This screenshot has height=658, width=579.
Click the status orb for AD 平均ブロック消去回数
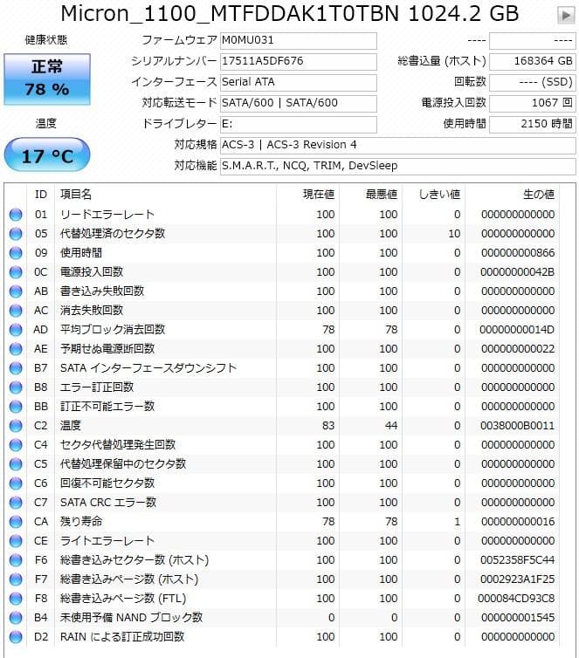pyautogui.click(x=16, y=330)
